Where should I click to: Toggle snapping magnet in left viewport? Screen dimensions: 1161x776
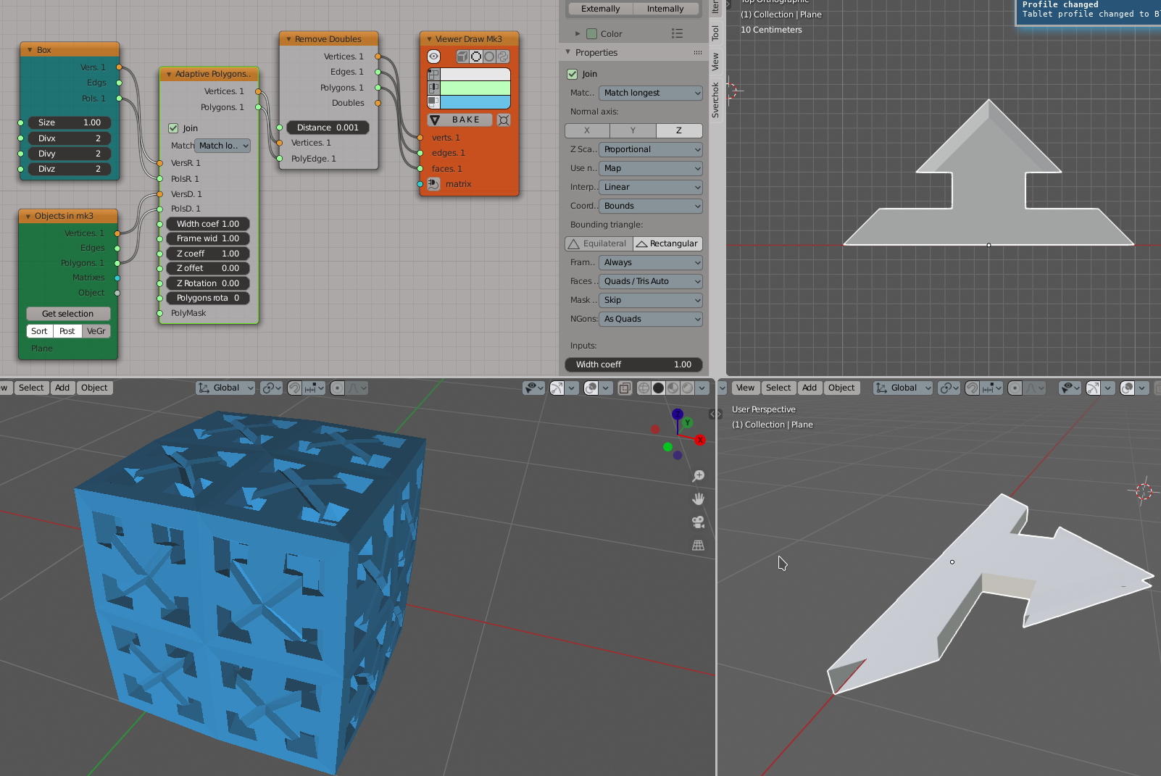tap(294, 388)
